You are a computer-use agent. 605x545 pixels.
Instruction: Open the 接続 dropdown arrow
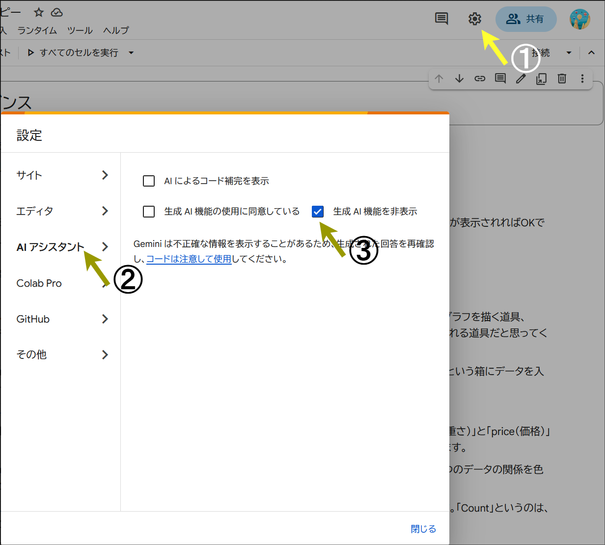[569, 53]
